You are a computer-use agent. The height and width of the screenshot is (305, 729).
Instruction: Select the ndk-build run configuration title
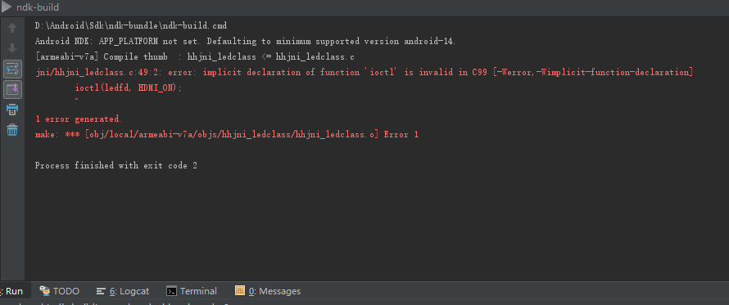[x=38, y=7]
